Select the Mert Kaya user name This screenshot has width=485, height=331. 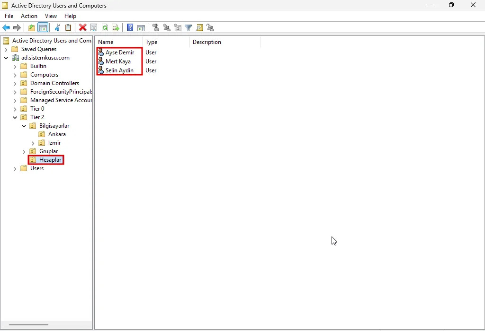118,61
